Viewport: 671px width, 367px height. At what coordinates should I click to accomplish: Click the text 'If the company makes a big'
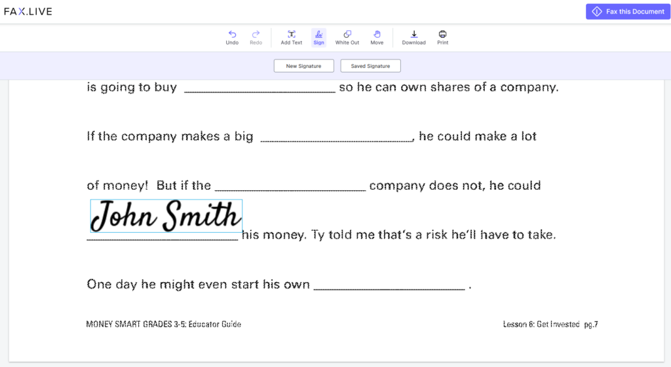[170, 136]
